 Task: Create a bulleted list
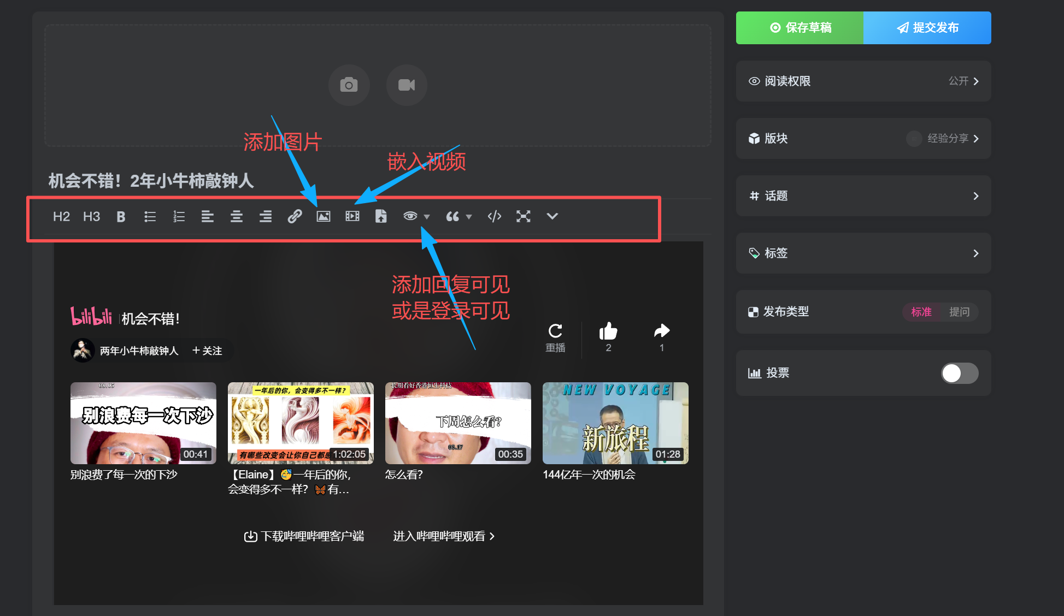tap(150, 216)
